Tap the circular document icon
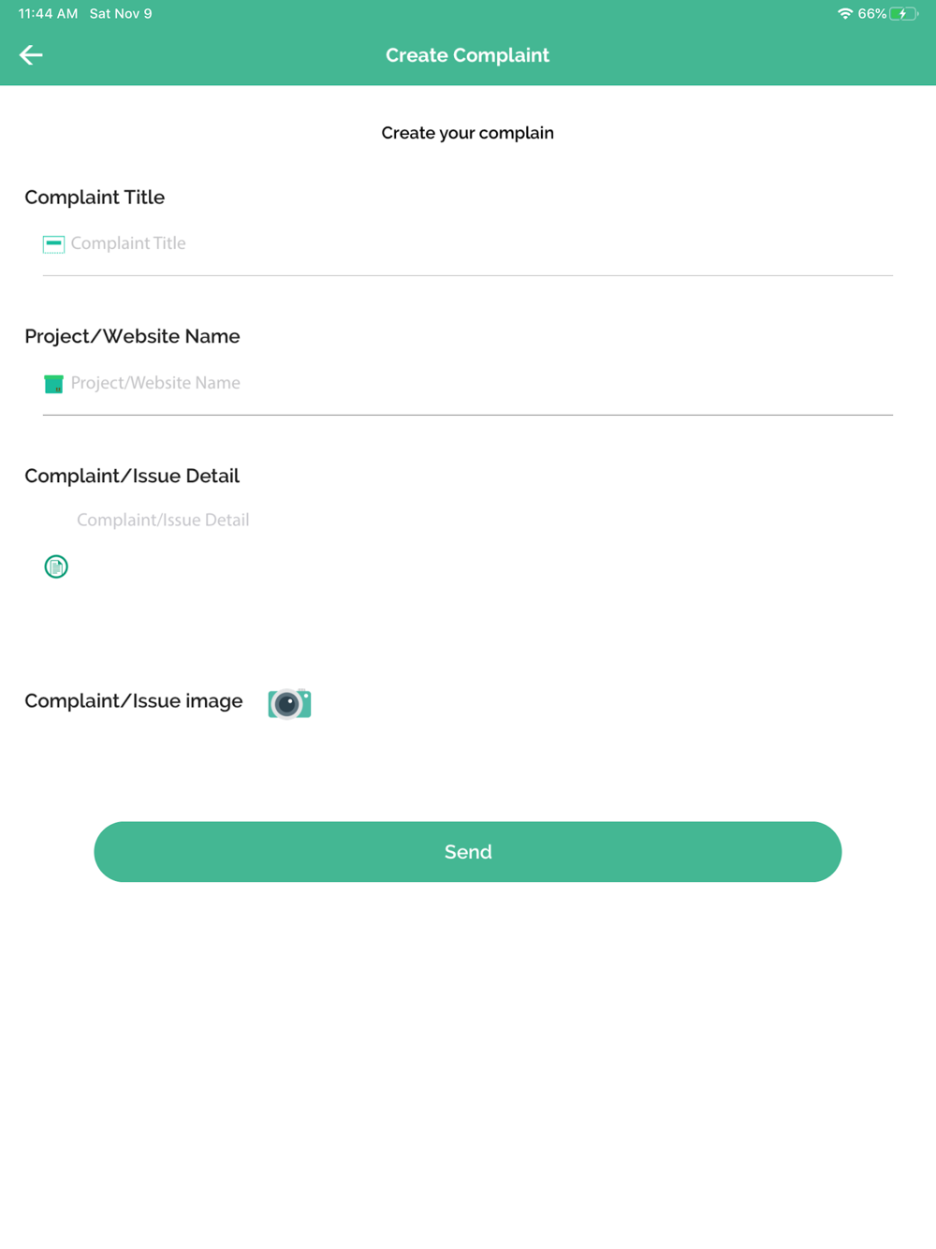The width and height of the screenshot is (936, 1249). pyautogui.click(x=56, y=566)
